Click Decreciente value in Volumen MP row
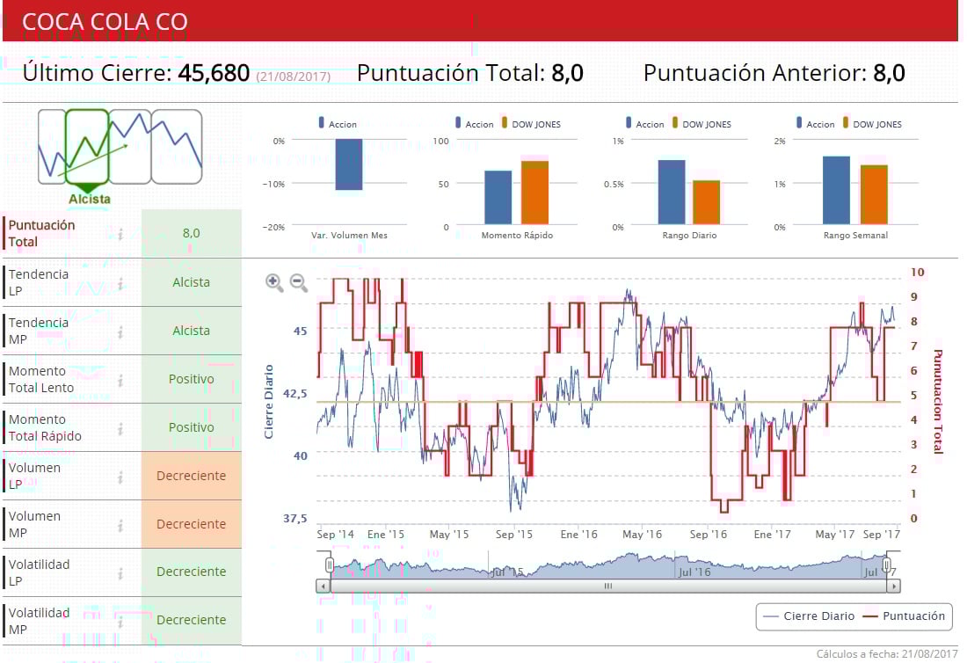967x663 pixels. coord(191,524)
